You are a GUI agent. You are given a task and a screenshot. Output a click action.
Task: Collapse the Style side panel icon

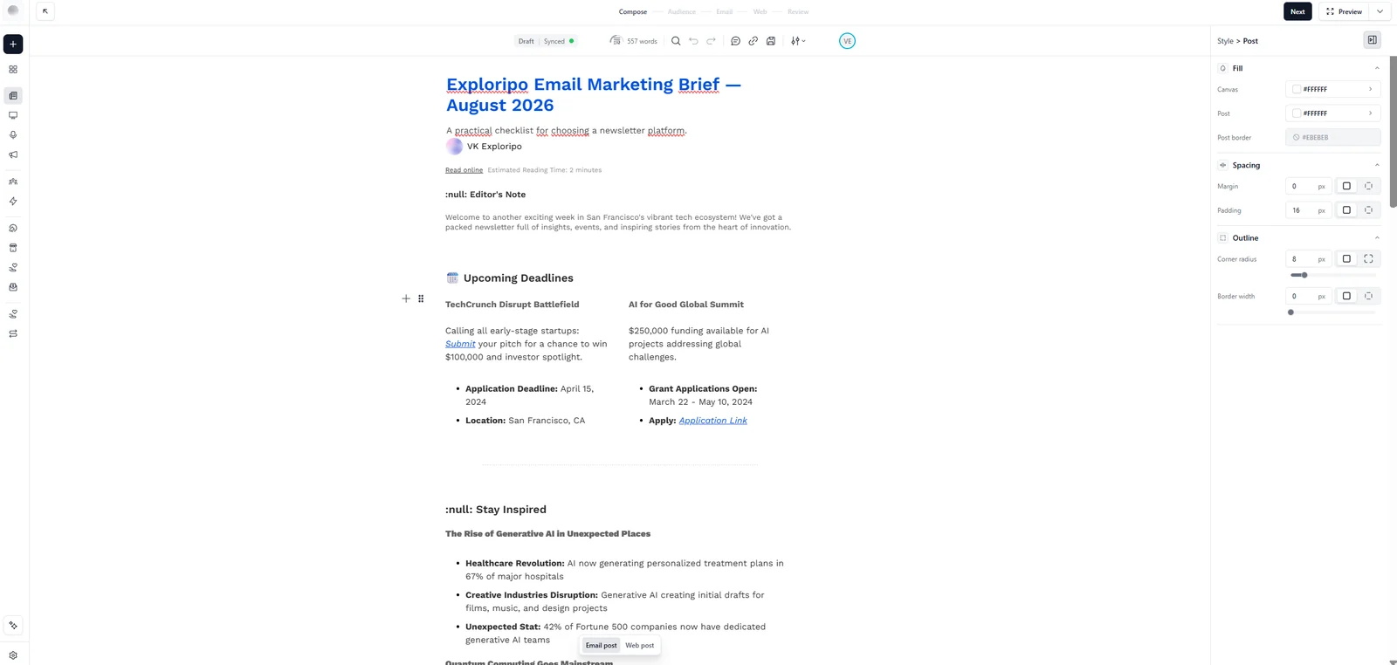click(x=1372, y=40)
